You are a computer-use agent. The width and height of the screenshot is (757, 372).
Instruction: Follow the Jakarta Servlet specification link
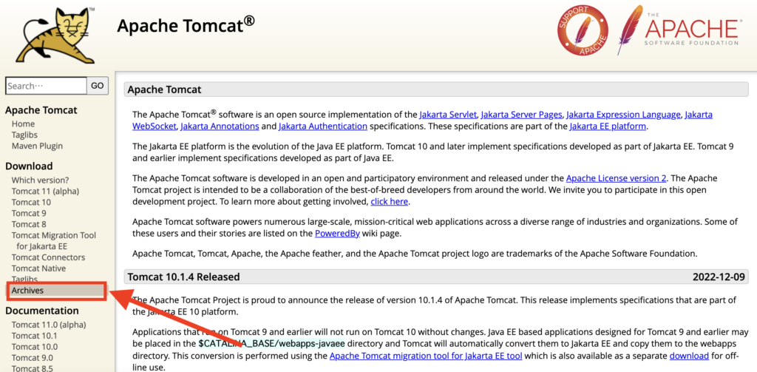point(448,115)
